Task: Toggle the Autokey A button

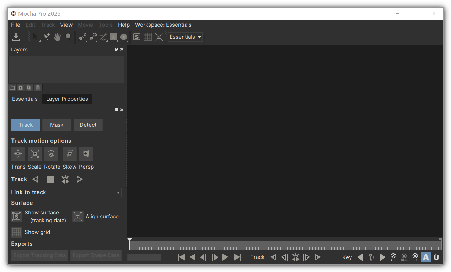Action: pos(425,257)
